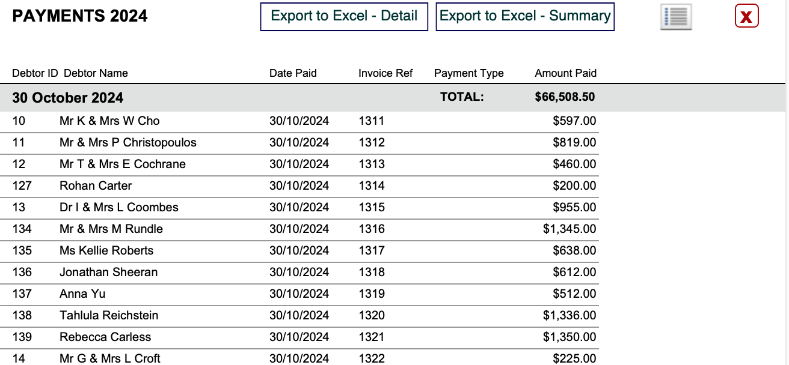789x365 pixels.
Task: Export to Excel - Detail
Action: (344, 17)
